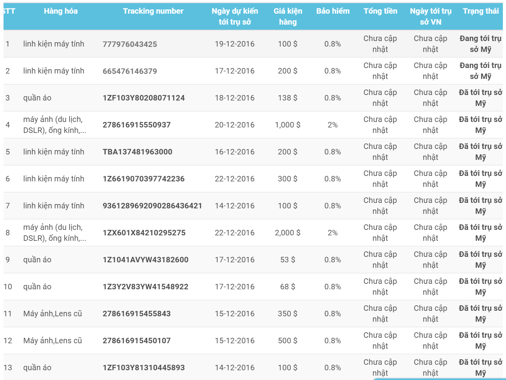506x380 pixels.
Task: Click the date 19-12-2016 in row 1
Action: coord(234,44)
